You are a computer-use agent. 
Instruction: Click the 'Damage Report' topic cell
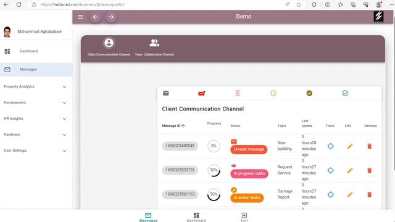click(285, 194)
